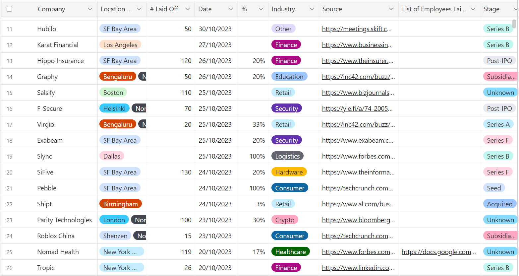519x276 pixels.
Task: Visit Shipt's al.com source link
Action: 358,204
